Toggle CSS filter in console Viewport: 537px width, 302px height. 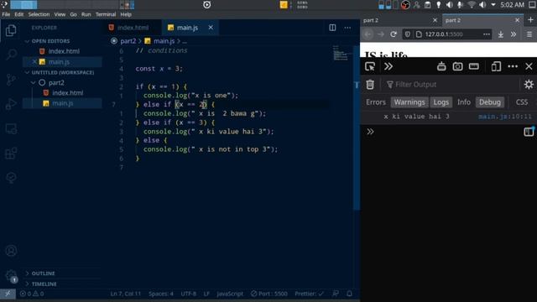point(522,102)
